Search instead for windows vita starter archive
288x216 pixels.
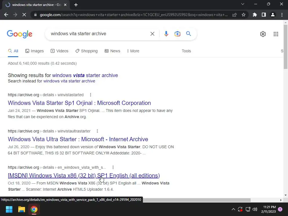(69, 81)
